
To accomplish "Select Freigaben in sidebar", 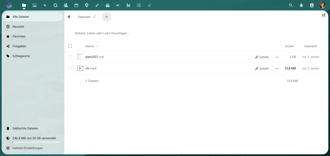I will click(x=33, y=46).
